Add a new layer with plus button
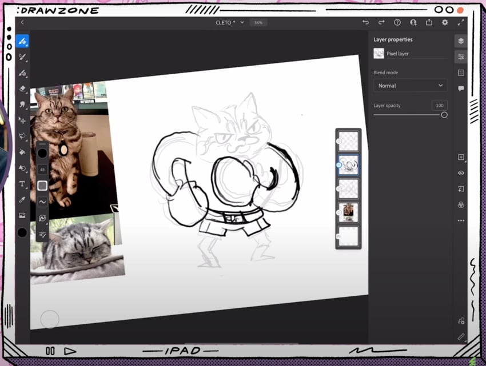Image resolution: width=486 pixels, height=366 pixels. click(x=461, y=157)
